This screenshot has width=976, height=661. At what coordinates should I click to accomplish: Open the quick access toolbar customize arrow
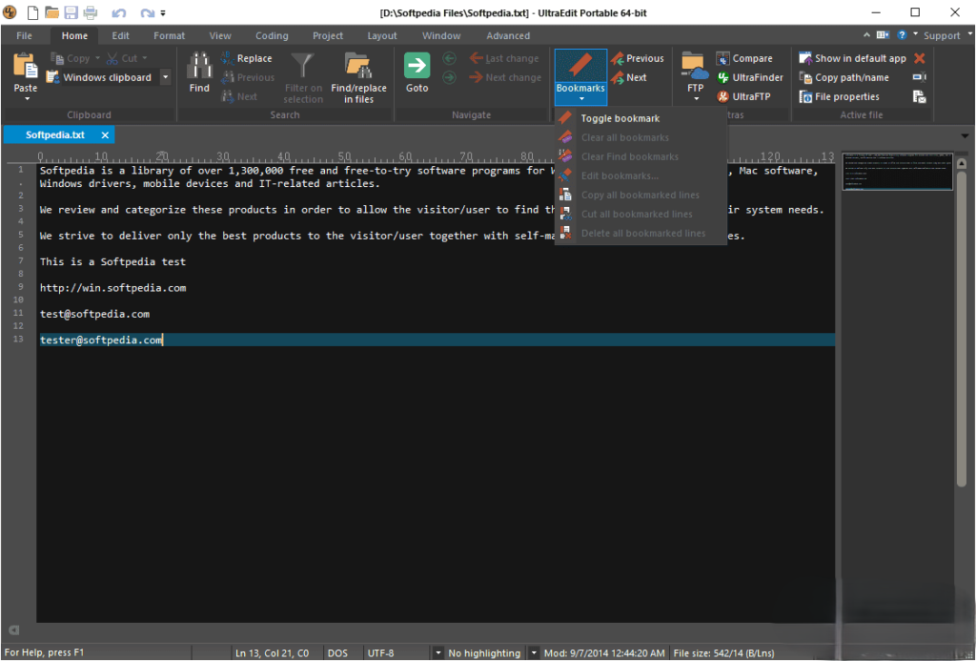[163, 13]
